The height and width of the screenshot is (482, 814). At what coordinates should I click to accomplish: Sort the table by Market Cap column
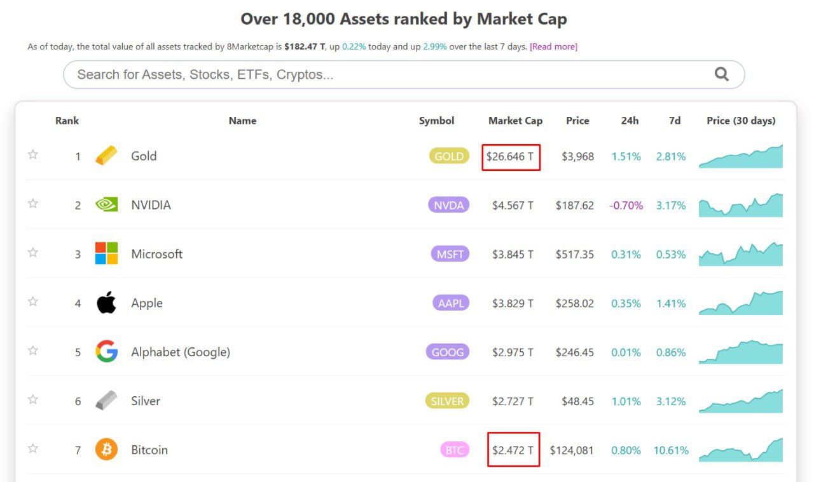tap(515, 121)
